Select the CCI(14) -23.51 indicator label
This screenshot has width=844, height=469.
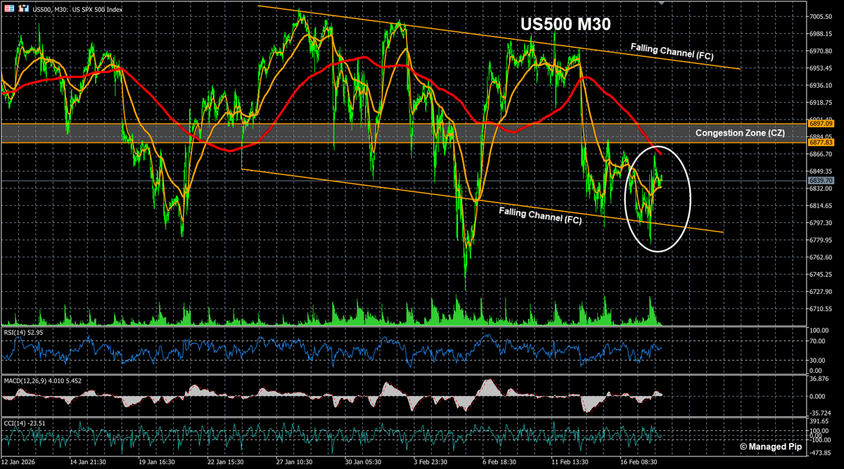pos(25,423)
